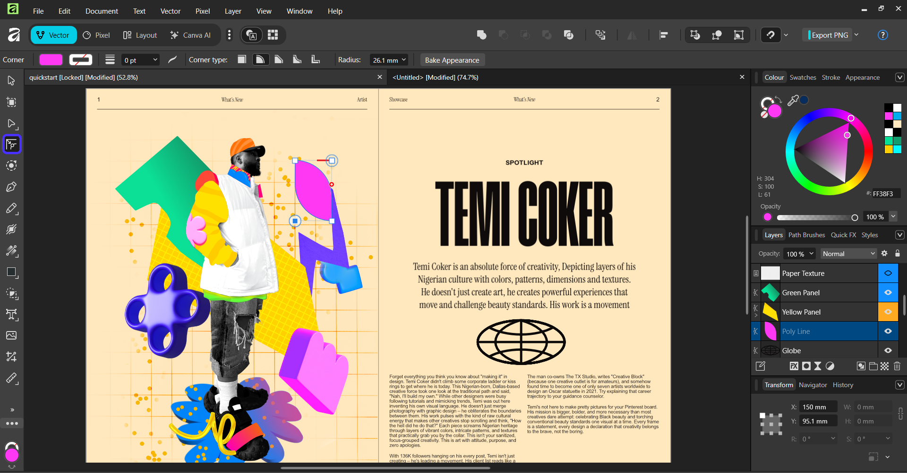Toggle visibility of Poly Line layer
The image size is (907, 473).
tap(888, 331)
